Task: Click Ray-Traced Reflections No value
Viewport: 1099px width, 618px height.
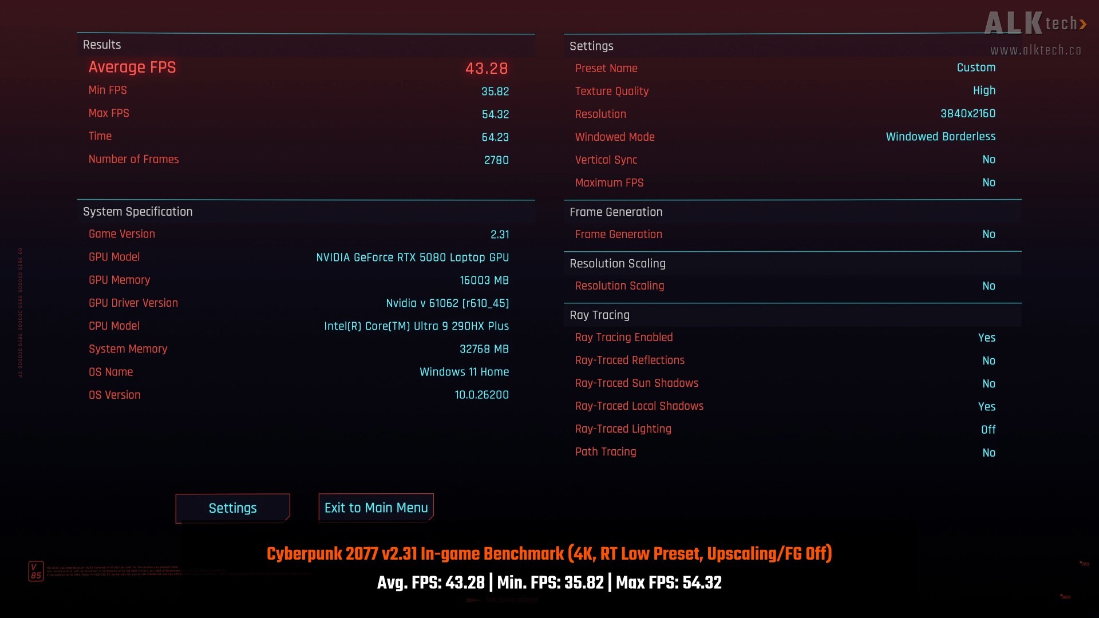Action: (x=989, y=360)
